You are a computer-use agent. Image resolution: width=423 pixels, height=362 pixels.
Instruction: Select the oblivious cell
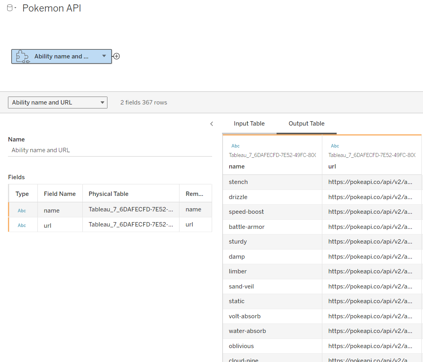273,347
